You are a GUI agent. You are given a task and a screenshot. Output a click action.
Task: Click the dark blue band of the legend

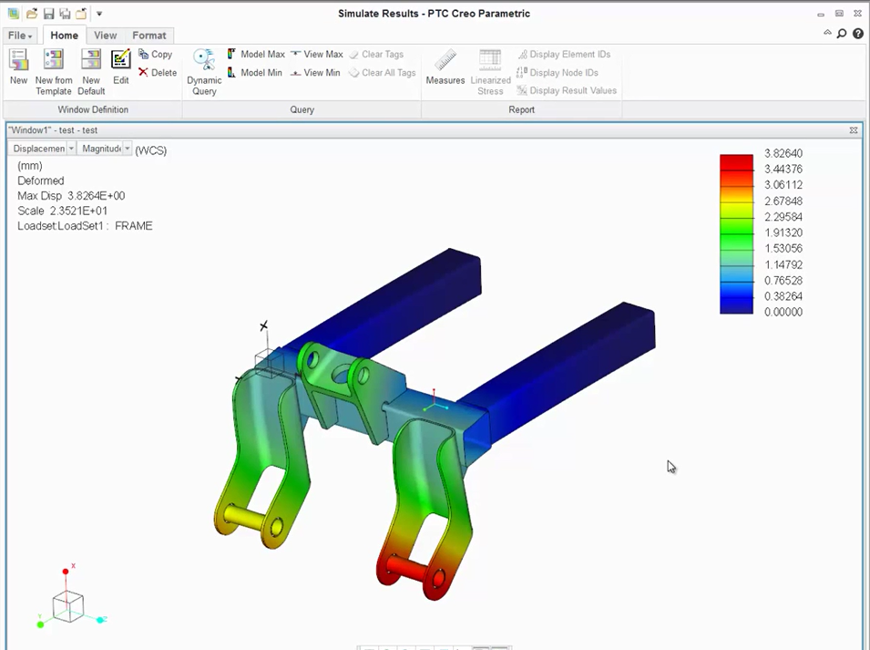[736, 304]
